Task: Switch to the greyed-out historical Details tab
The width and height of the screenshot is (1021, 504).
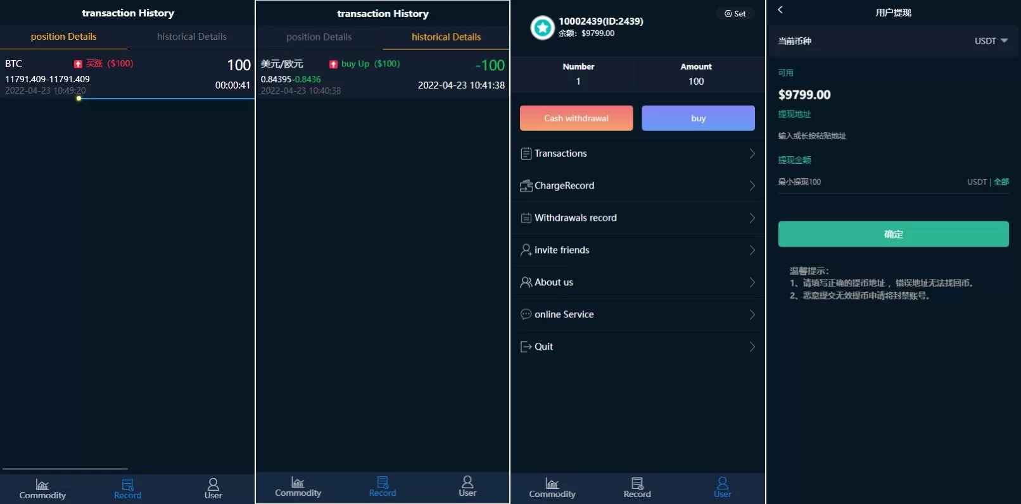Action: 191,37
